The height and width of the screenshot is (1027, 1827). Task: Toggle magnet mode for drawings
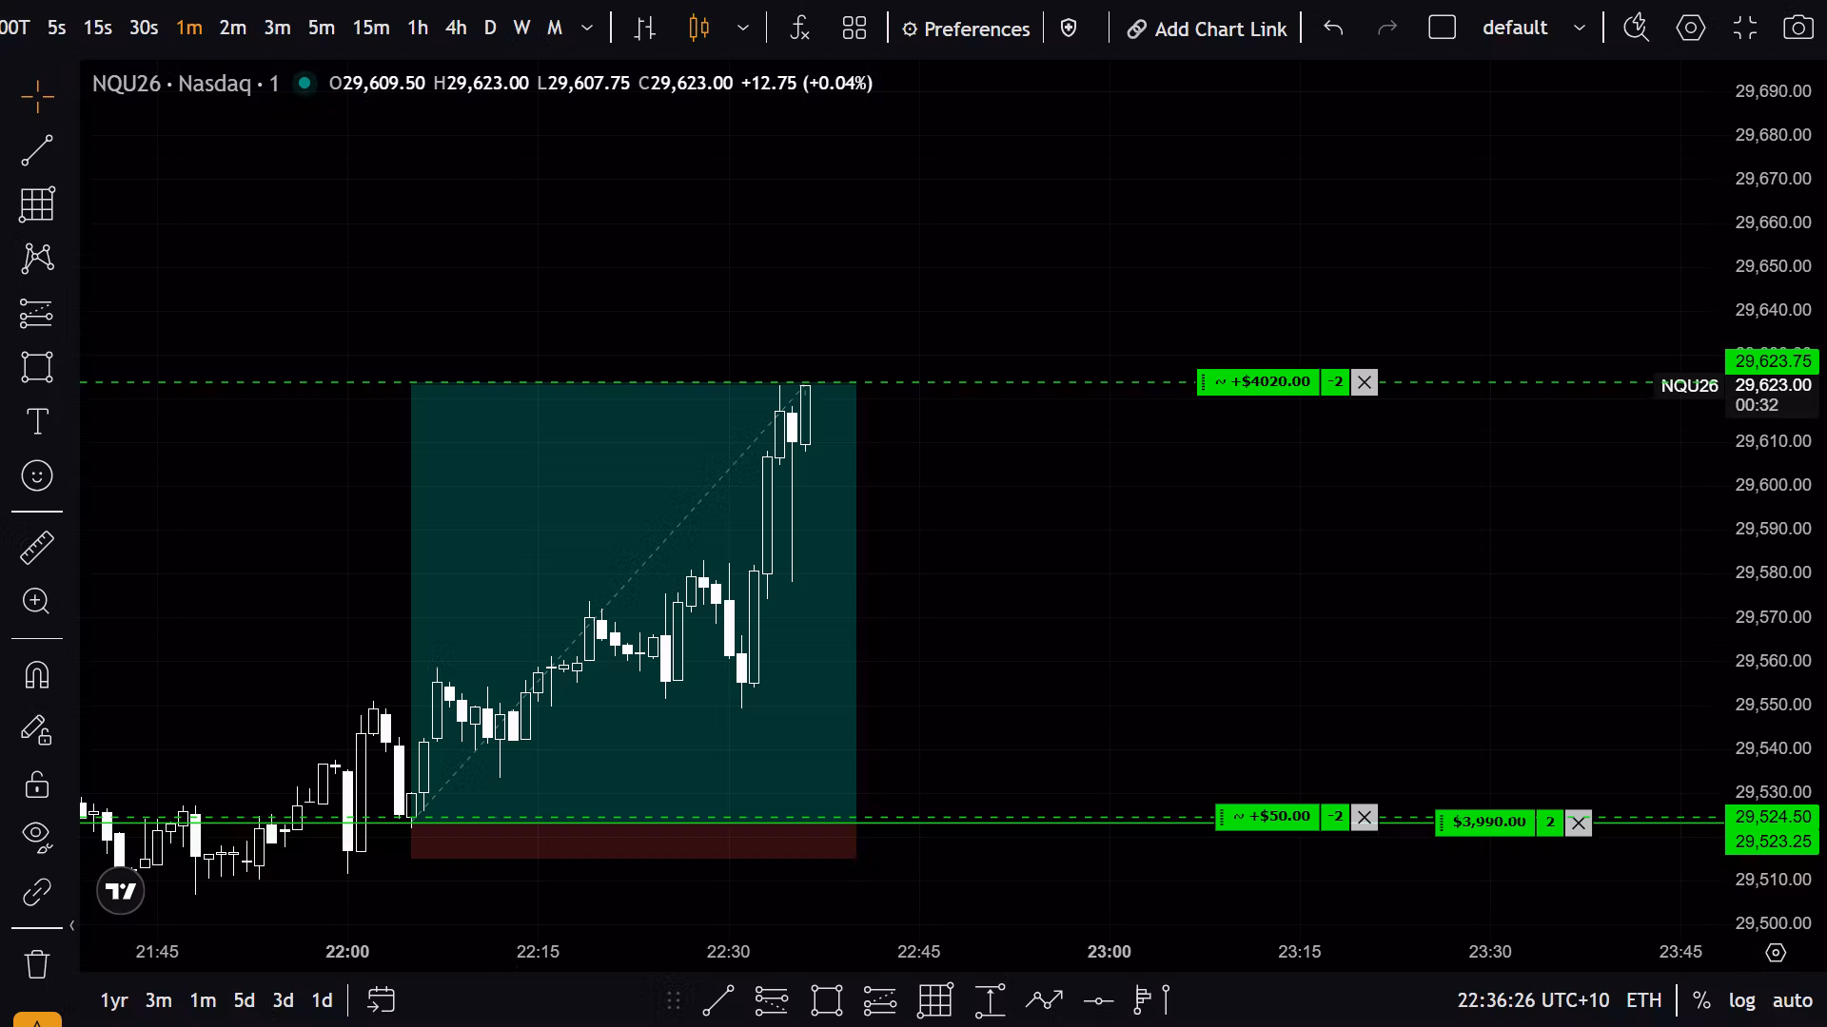37,675
